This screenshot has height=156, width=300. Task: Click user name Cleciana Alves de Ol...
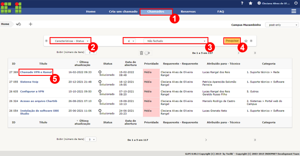pos(276,3)
